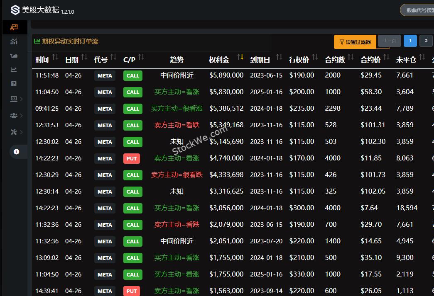Open the options flow presentation icon in sidebar
The width and height of the screenshot is (434, 296).
(14, 27)
